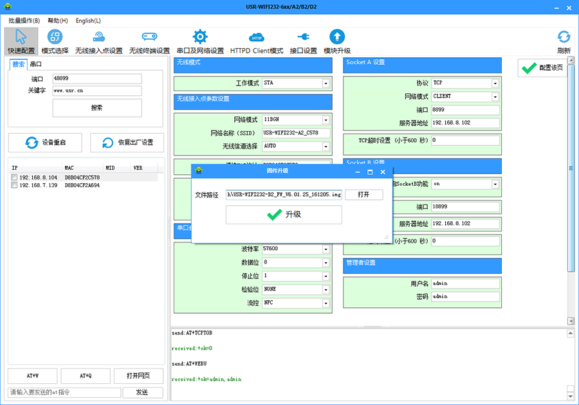Viewport: 579px width, 405px height.
Task: Open the 协议 TCP dropdown
Action: (x=495, y=83)
